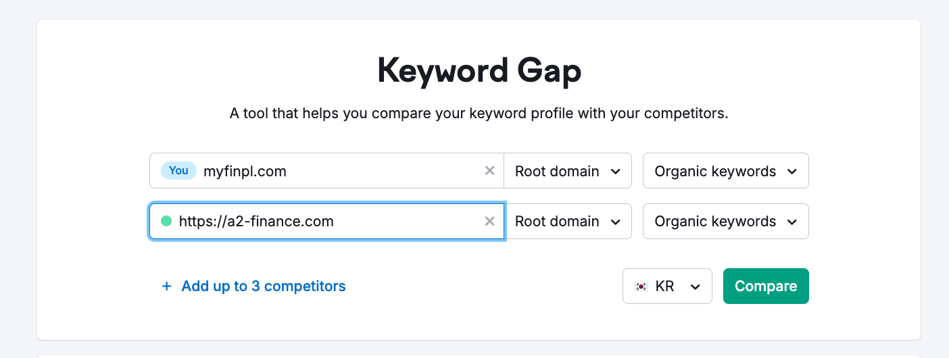Viewport: 949px width, 358px height.
Task: Open the Root domain dropdown for myfinpl.com
Action: [568, 171]
